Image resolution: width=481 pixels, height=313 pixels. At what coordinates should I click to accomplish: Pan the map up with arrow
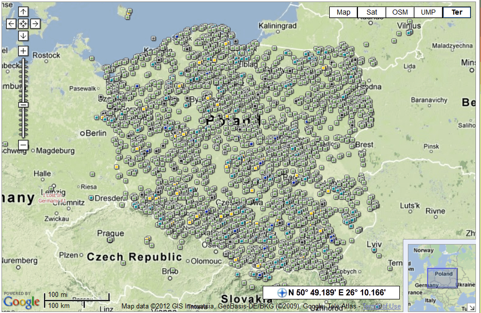point(23,12)
